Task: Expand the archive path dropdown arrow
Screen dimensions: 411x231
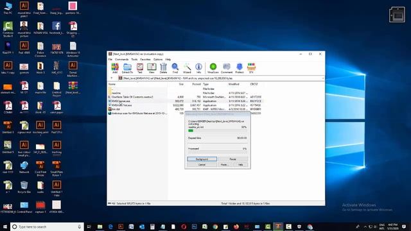Action: coord(322,78)
